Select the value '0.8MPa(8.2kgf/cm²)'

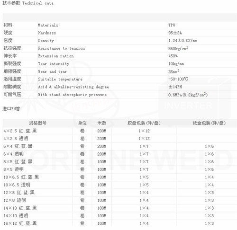coord(188,95)
